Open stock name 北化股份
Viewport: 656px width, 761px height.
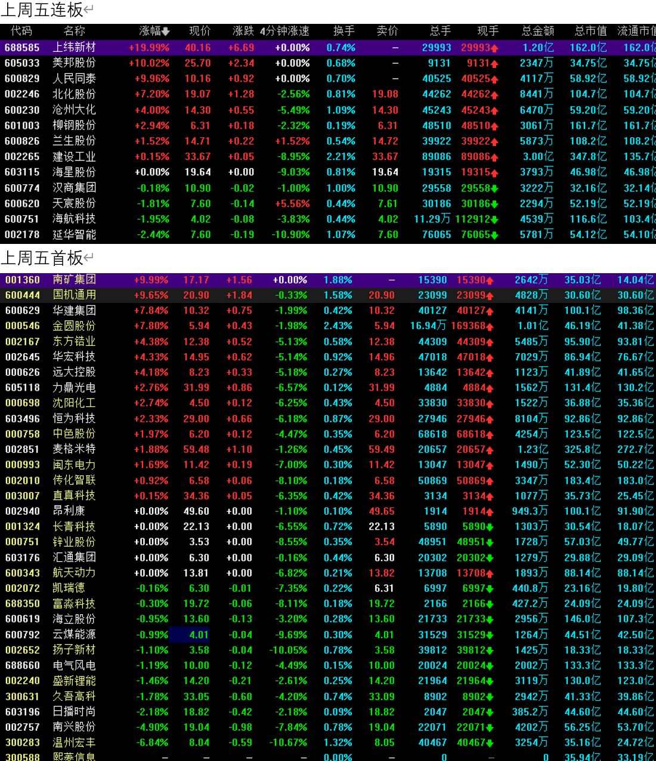pyautogui.click(x=74, y=94)
